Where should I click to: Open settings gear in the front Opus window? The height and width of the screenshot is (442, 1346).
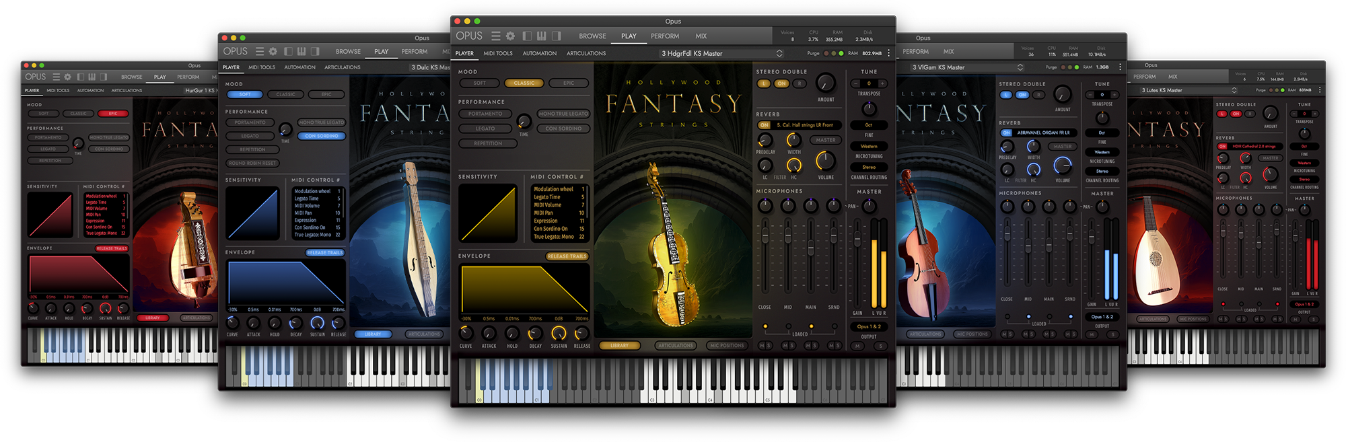510,36
